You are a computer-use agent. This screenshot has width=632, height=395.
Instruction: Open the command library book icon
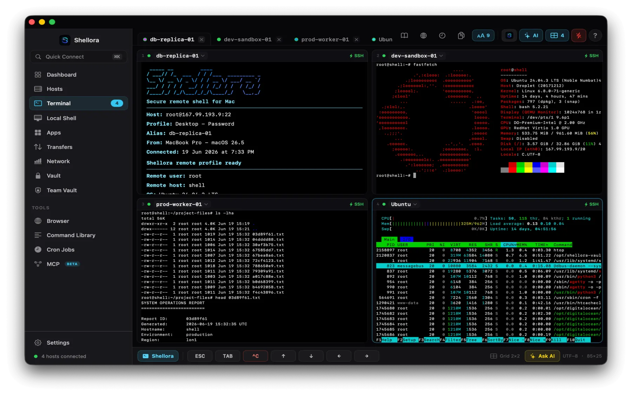404,35
